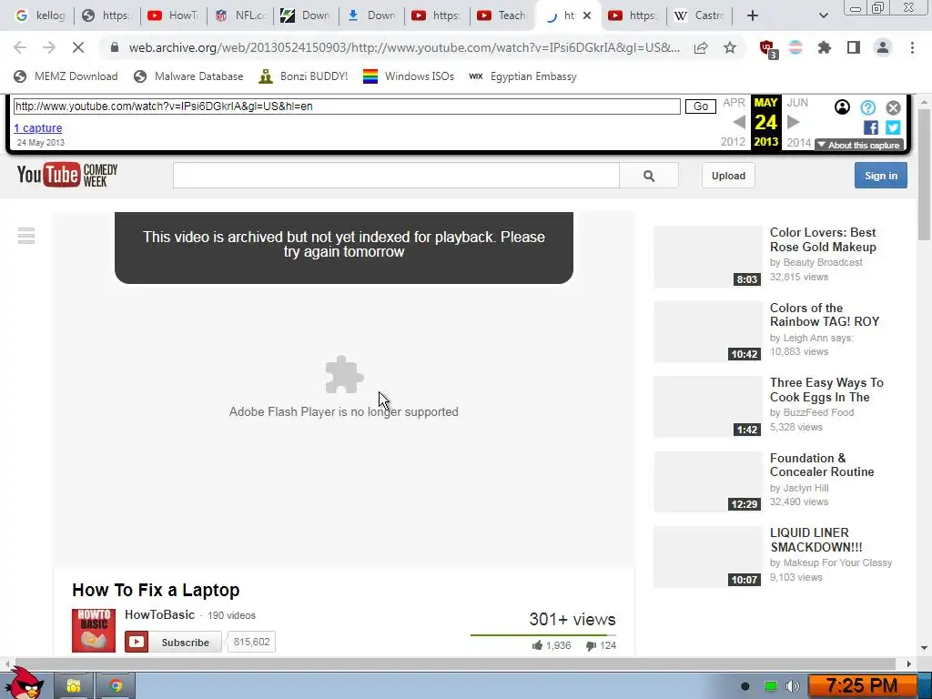Stop loading the page in Chrome
Screen dimensions: 932x699
coord(78,47)
